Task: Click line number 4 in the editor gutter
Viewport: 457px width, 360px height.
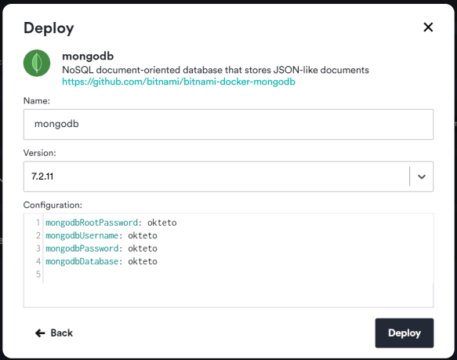Action: point(38,261)
